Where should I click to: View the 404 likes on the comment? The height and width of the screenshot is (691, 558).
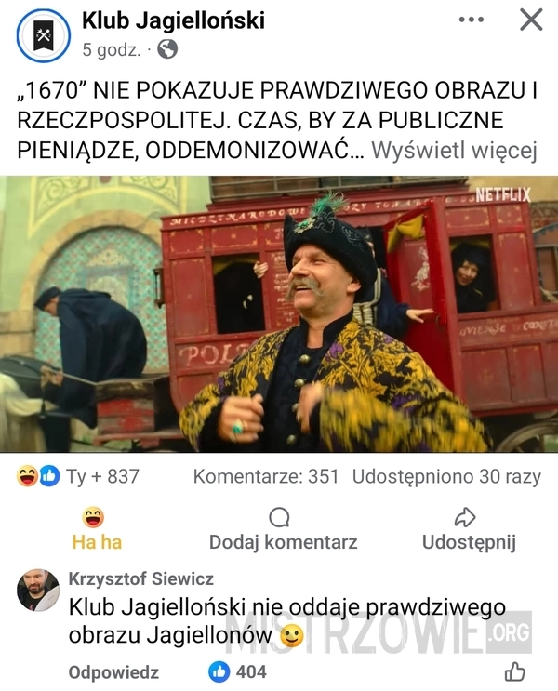(x=237, y=672)
